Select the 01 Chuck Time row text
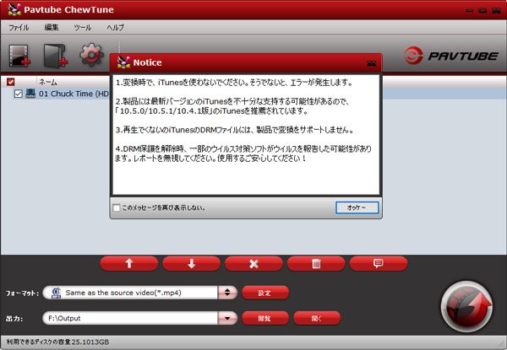Viewport: 507px width, 350px height. click(x=74, y=94)
